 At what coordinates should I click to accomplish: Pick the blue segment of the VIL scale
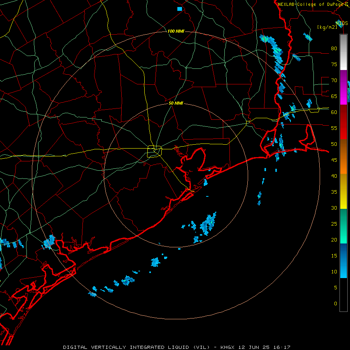tap(343, 261)
